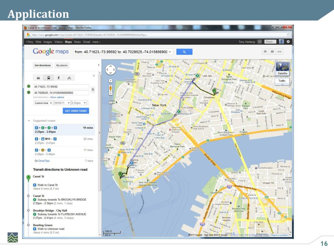The image size is (334, 250).
Task: Click the show my location button on map
Action: (110, 81)
